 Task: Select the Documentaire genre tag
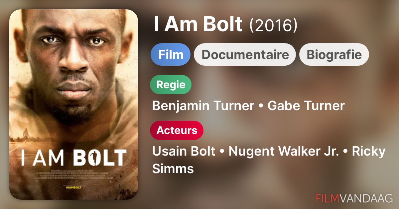coord(245,54)
